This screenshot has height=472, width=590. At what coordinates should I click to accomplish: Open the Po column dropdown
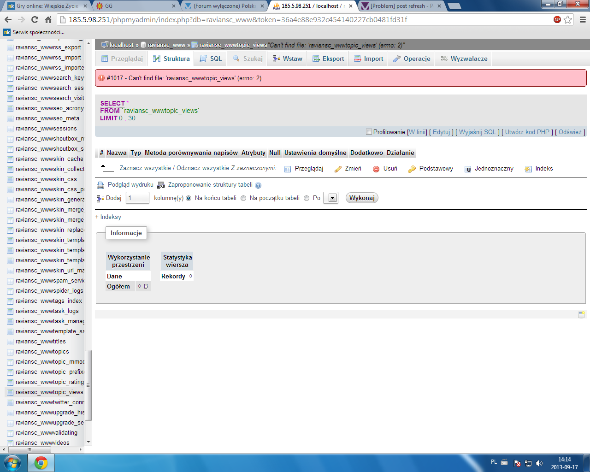click(x=331, y=198)
